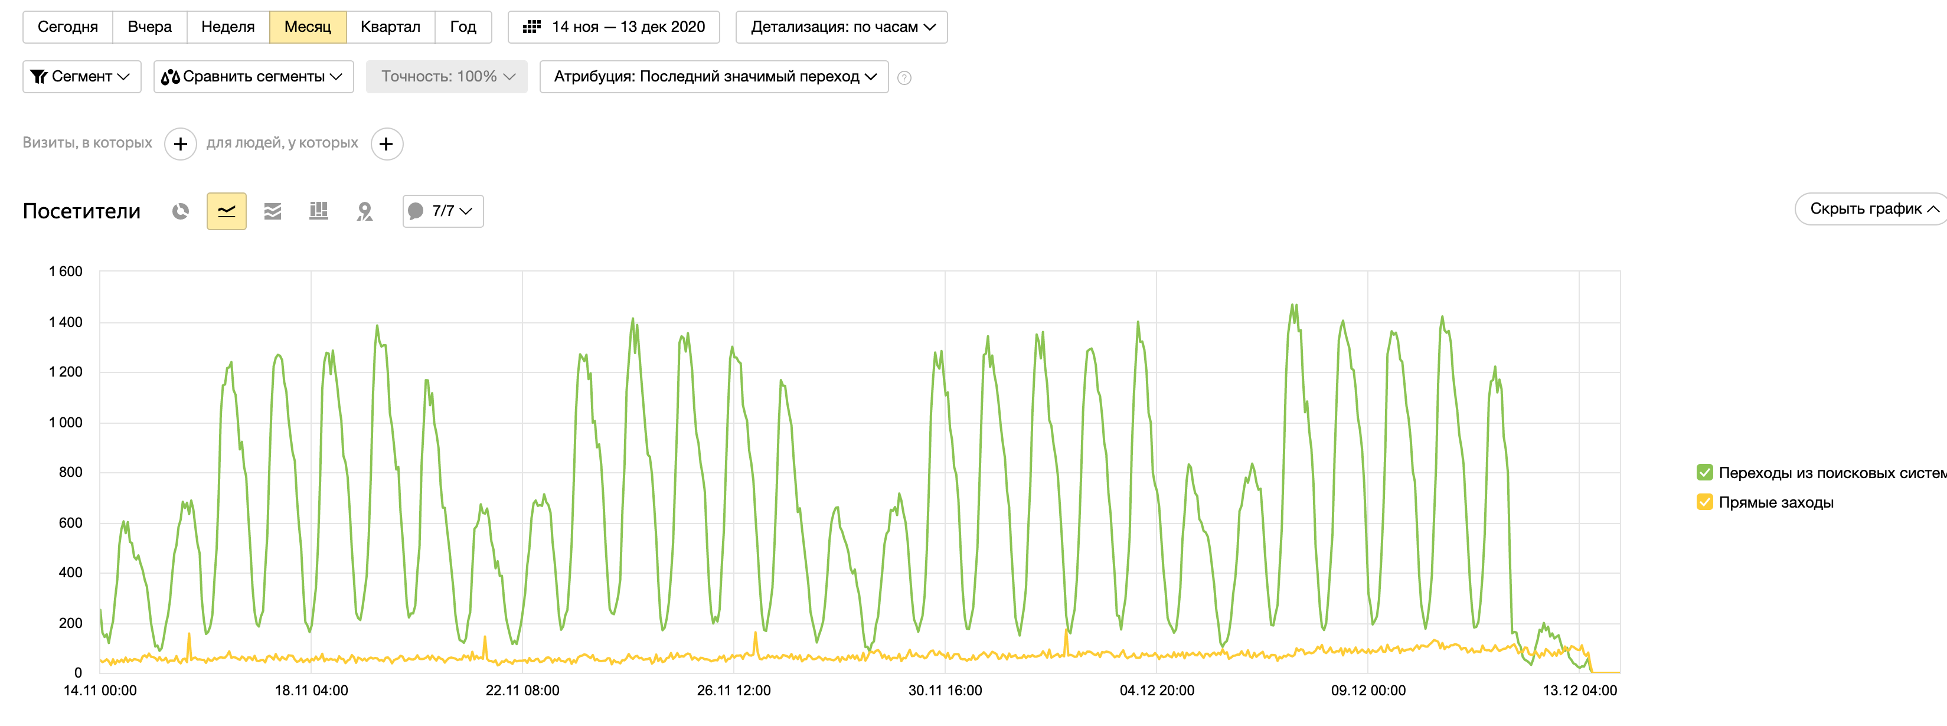Open Атрибуция: Последний значимый переход dropdown
1947x726 pixels.
pos(714,77)
